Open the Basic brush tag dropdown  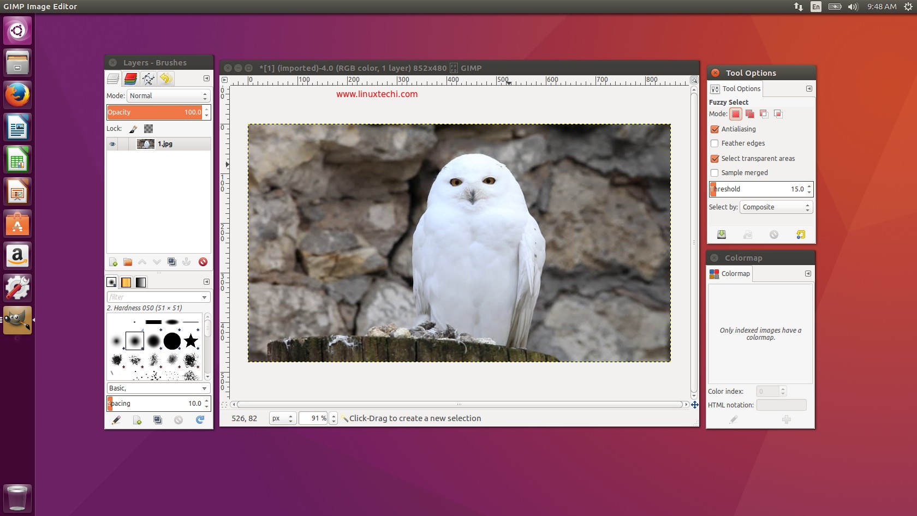[158, 388]
